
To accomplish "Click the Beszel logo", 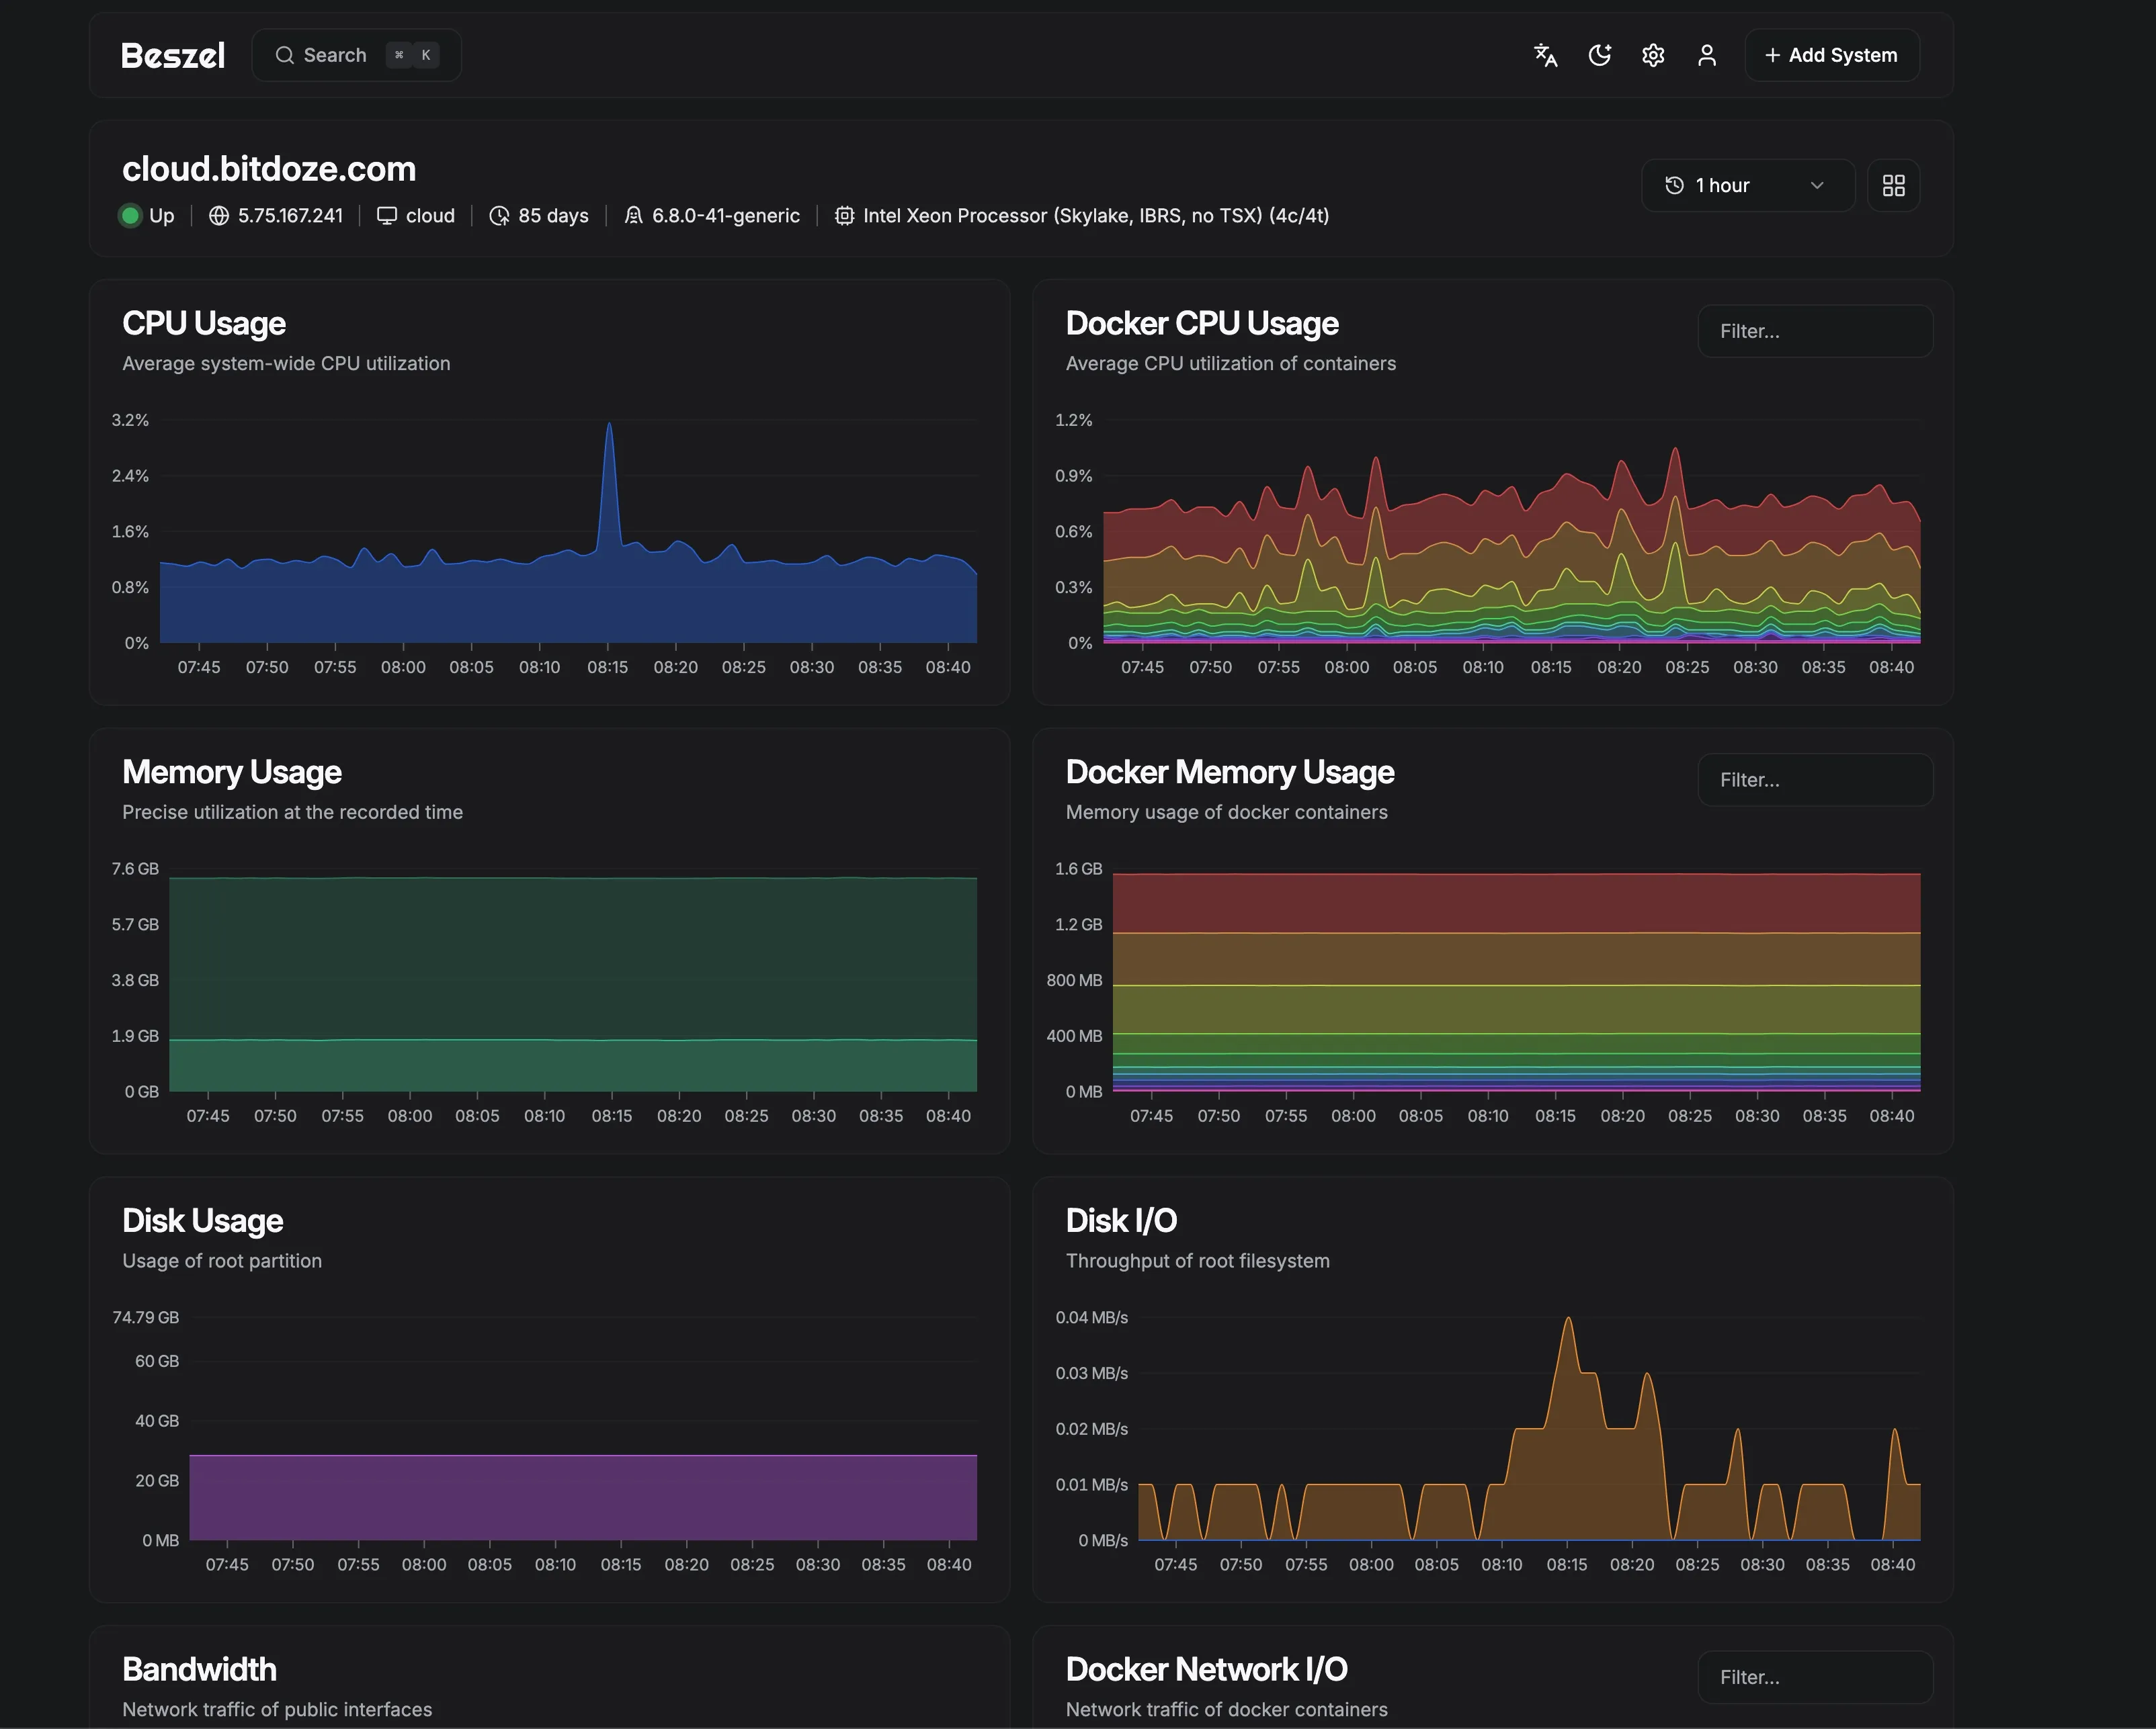I will [173, 55].
